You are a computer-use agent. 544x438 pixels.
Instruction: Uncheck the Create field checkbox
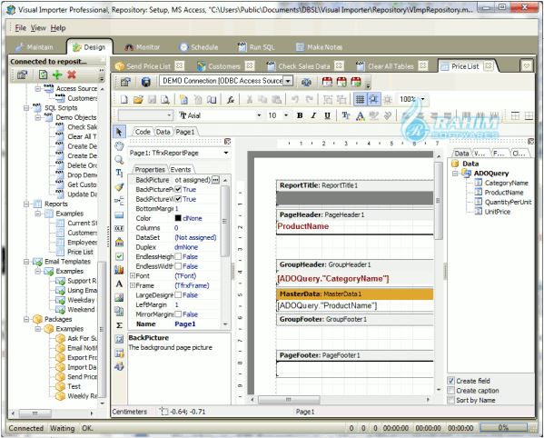(450, 381)
